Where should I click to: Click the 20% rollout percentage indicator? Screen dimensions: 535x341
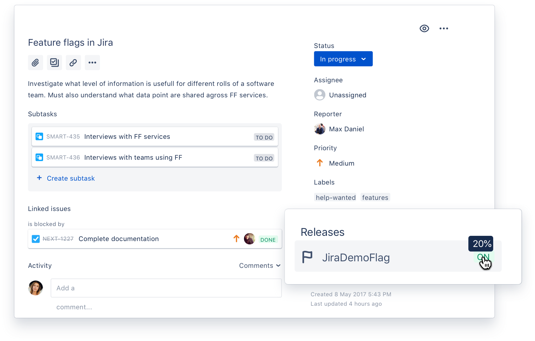(480, 244)
